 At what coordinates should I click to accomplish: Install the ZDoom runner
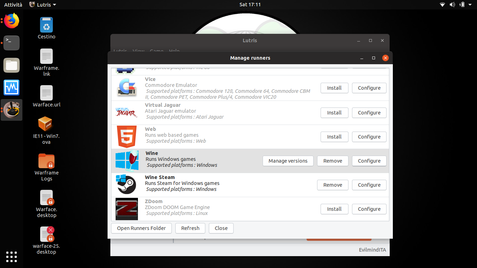335,209
